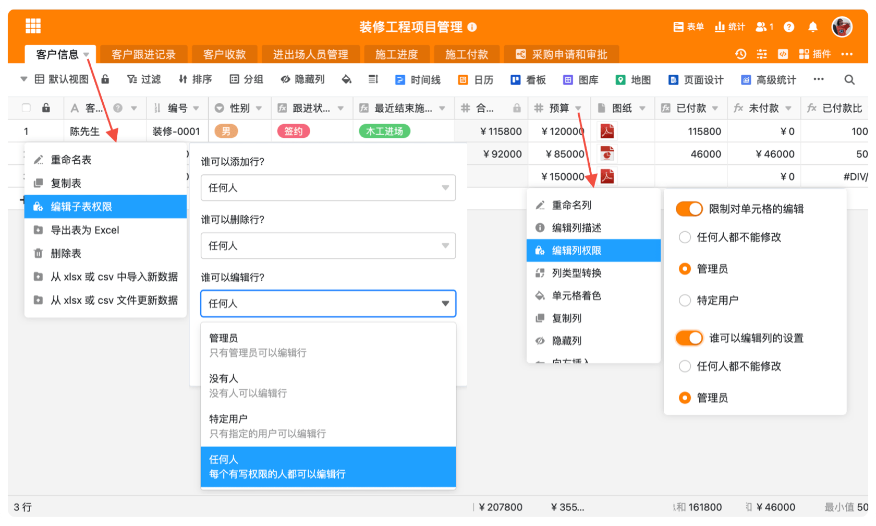Click the notification bell icon
876x526 pixels.
(x=812, y=27)
